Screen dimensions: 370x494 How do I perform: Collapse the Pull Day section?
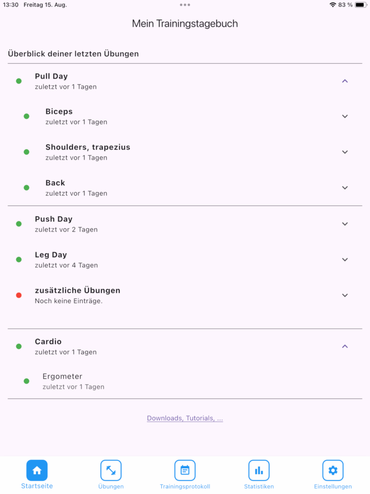coord(344,81)
